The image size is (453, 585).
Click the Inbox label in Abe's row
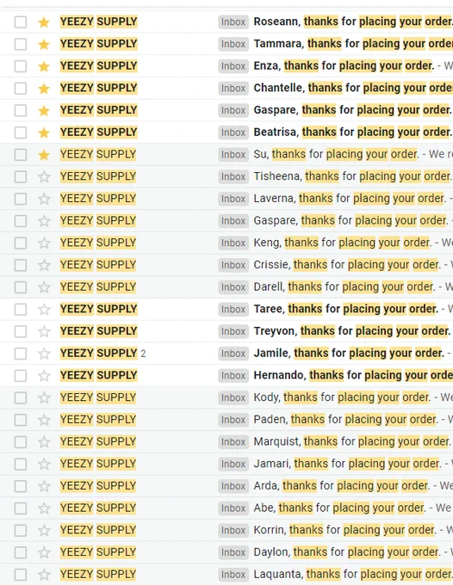click(233, 508)
